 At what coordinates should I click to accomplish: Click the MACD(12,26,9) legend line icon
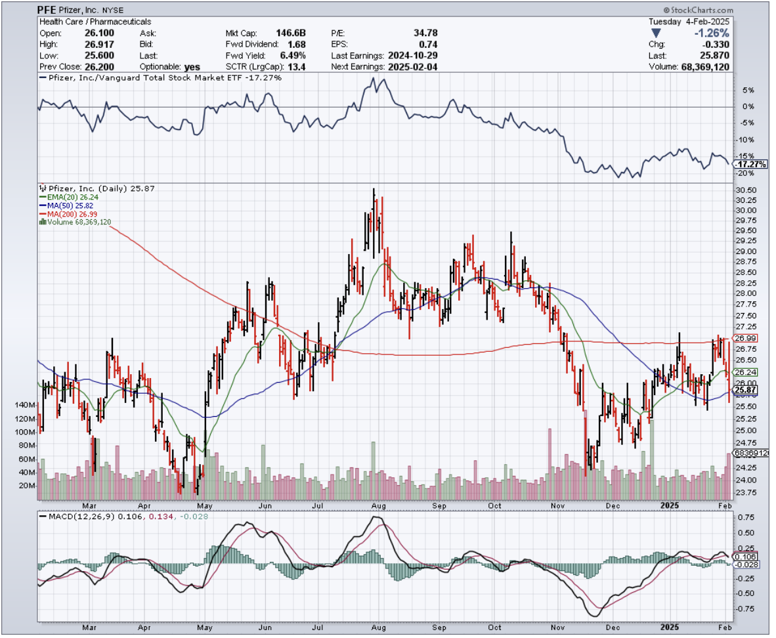pyautogui.click(x=44, y=517)
